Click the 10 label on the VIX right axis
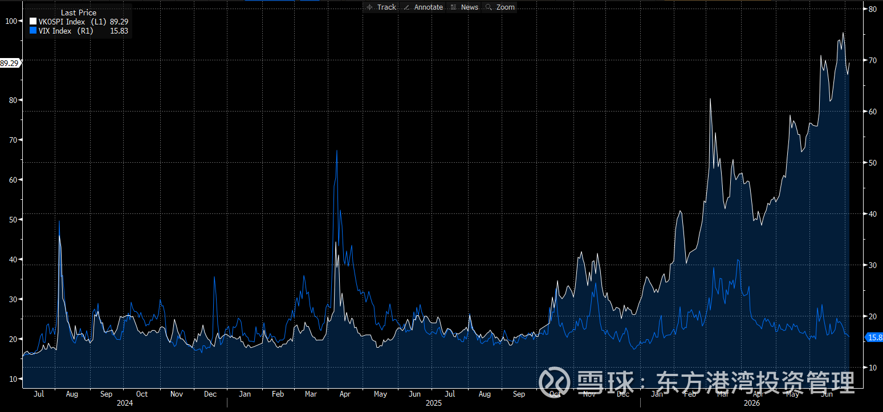 [872, 367]
